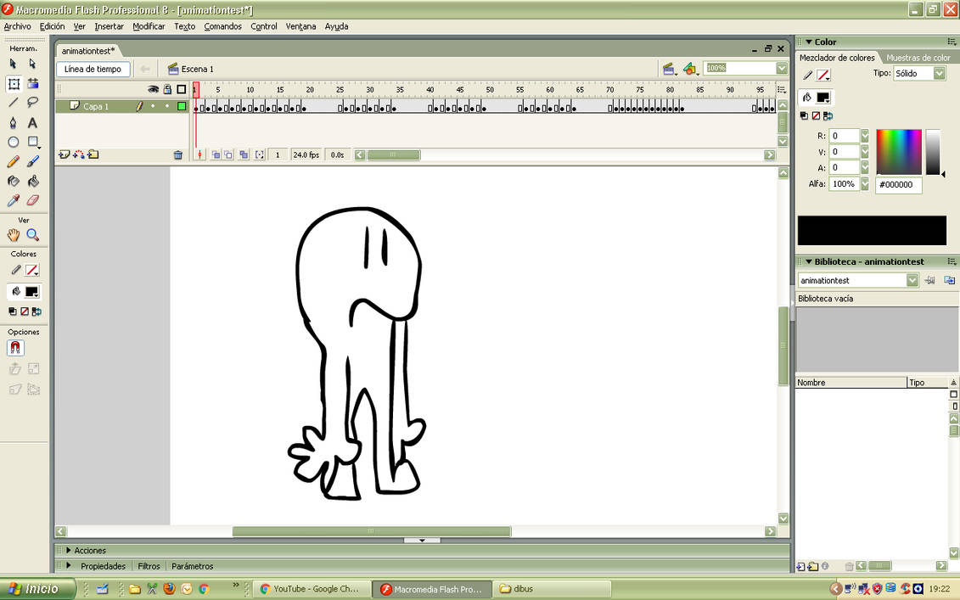Image resolution: width=960 pixels, height=600 pixels.
Task: Add a motion guide layer
Action: tap(78, 155)
